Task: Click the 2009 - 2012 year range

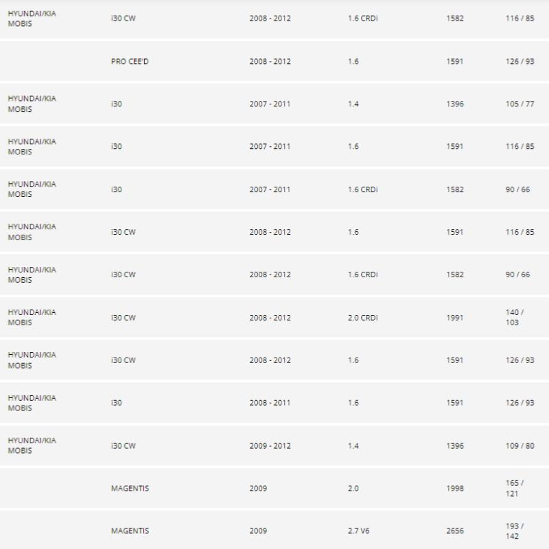Action: click(x=270, y=446)
